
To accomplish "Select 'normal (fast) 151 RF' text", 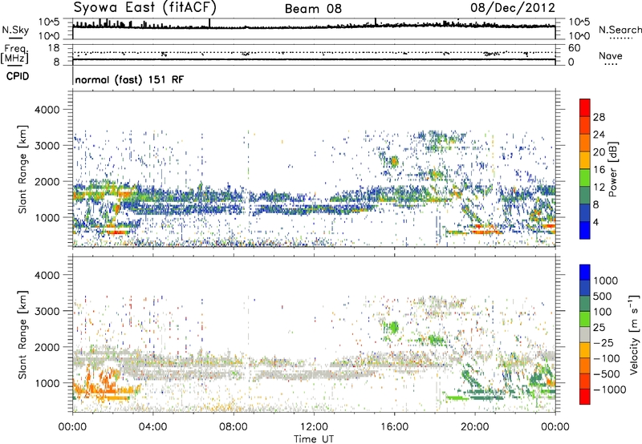I will [129, 79].
